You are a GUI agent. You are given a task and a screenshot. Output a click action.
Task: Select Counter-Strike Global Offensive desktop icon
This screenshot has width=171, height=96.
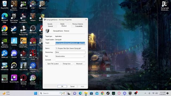[x=24, y=43]
